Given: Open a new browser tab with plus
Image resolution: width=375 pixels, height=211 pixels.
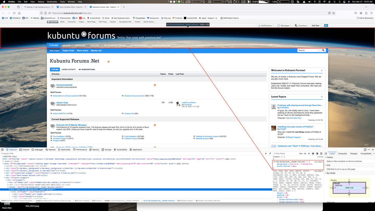Looking at the screenshot, I should coord(124,7).
